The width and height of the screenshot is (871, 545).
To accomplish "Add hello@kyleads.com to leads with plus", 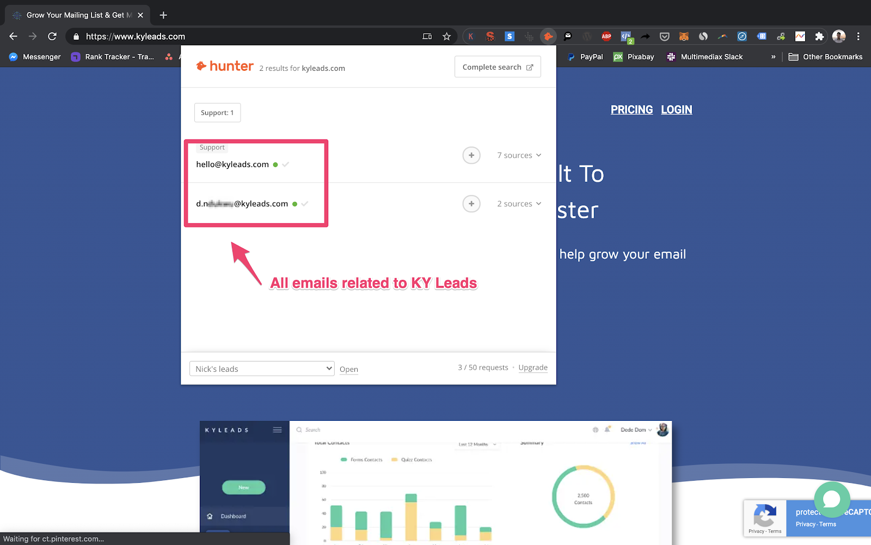I will [471, 155].
